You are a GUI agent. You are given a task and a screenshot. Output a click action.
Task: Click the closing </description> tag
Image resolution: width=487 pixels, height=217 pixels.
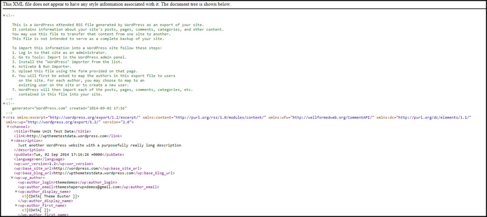tap(29, 150)
